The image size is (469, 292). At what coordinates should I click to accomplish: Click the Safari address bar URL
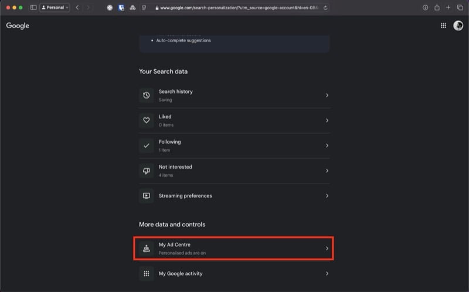point(239,8)
